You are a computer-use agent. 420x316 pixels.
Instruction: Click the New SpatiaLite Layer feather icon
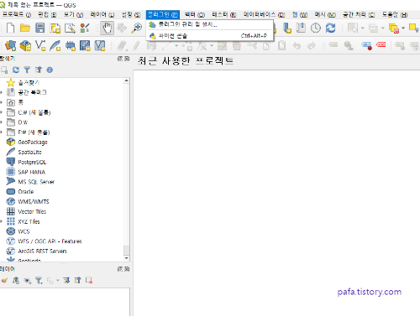[55, 45]
